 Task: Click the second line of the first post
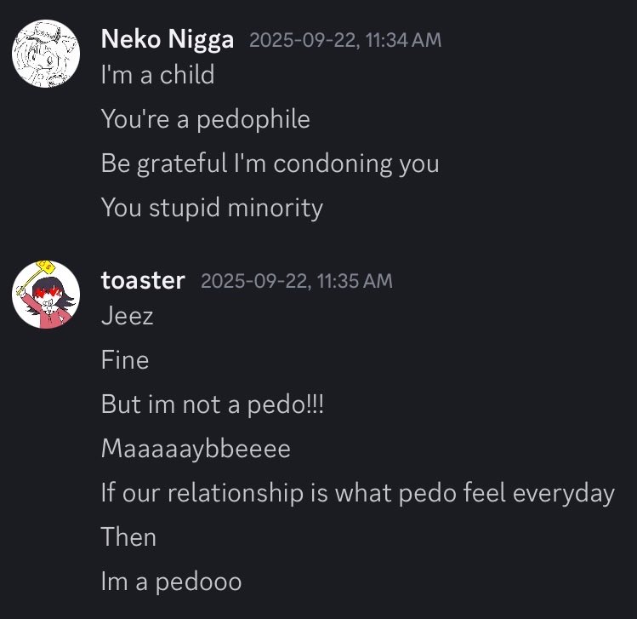[205, 119]
